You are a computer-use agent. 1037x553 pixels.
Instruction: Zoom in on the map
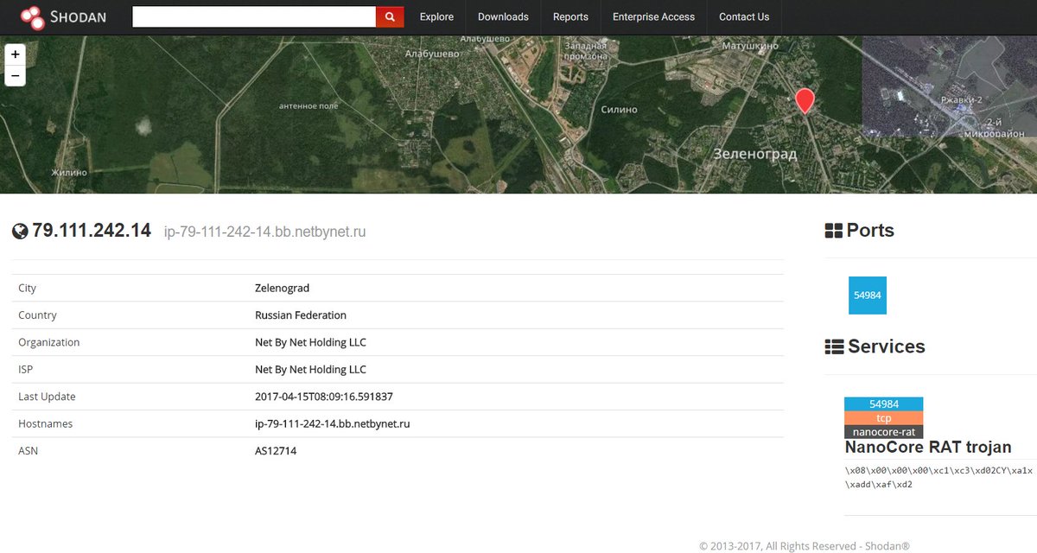tap(15, 54)
